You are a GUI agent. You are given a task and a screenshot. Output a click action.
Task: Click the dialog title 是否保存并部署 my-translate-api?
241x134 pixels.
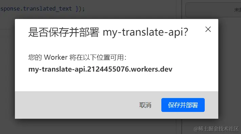coord(108,32)
